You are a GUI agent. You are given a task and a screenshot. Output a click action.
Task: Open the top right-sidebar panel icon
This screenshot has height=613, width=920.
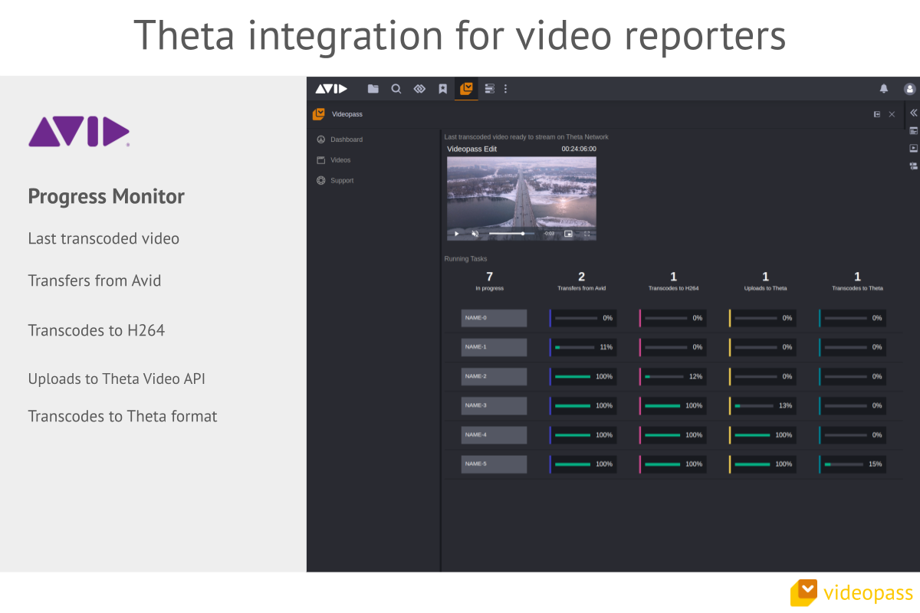913,131
